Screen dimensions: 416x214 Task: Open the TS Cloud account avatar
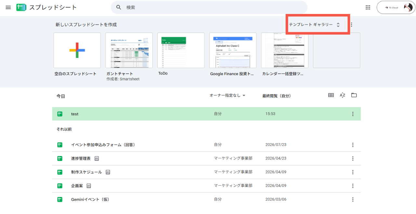[x=408, y=7]
